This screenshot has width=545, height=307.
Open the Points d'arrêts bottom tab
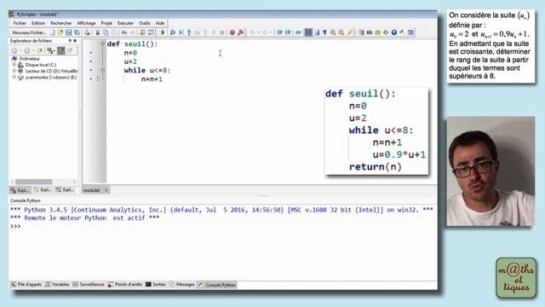tap(125, 285)
